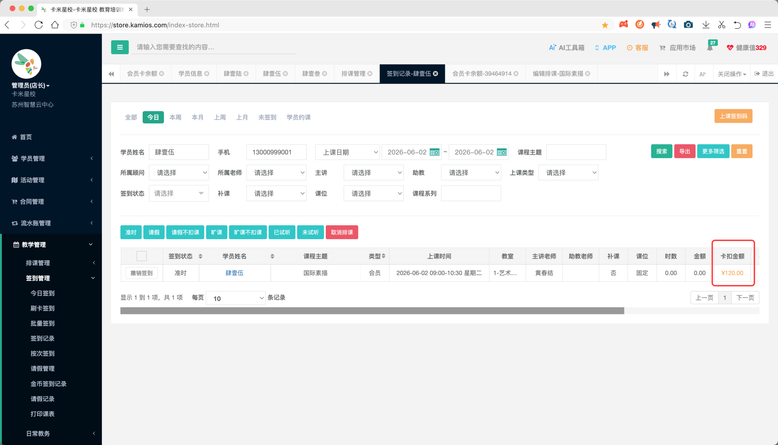Open the AI icon next to refresh
Image resolution: width=778 pixels, height=445 pixels.
click(702, 74)
